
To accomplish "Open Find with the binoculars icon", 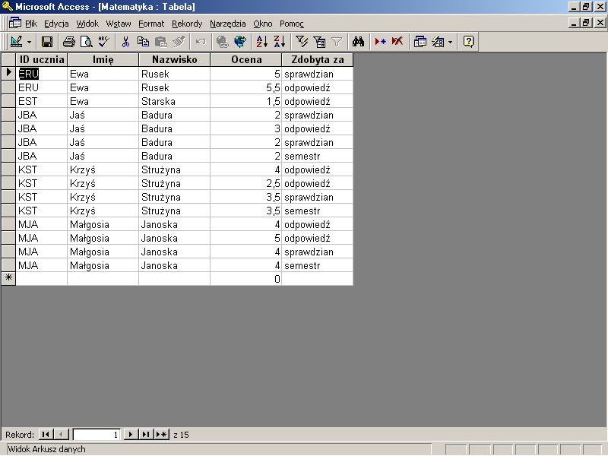I will [359, 42].
